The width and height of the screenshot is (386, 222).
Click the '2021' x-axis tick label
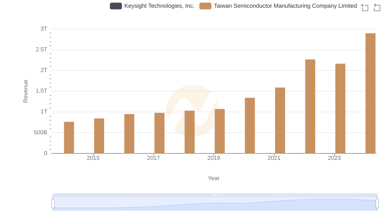coord(274,158)
